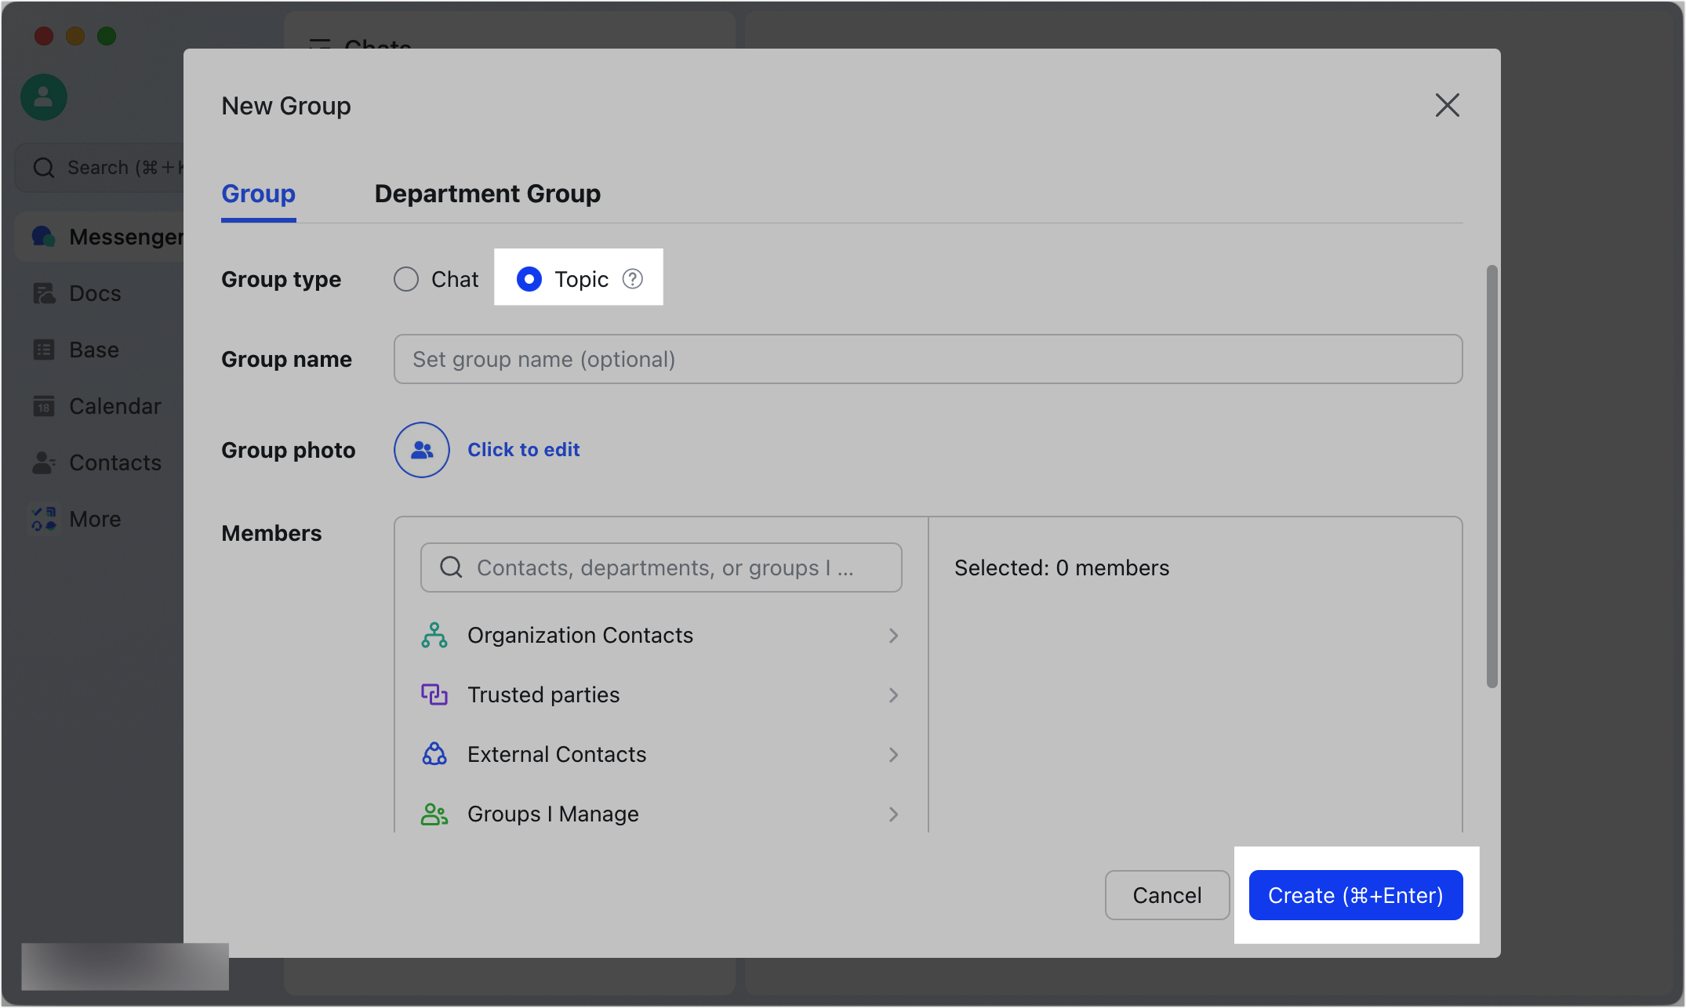
Task: Open the Calendar icon in sidebar
Action: pyautogui.click(x=44, y=406)
